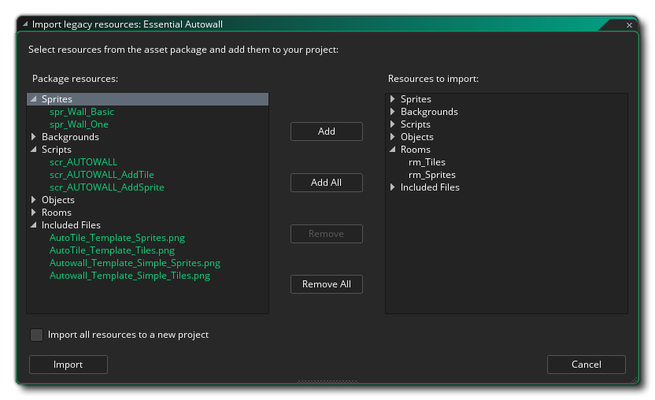Expand Included Files in Resources to import
Image resolution: width=655 pixels, height=400 pixels.
(392, 187)
